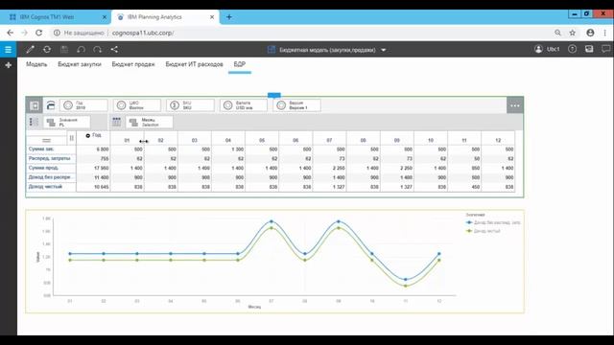The height and width of the screenshot is (345, 614).
Task: Click the Ubc1 user account icon
Action: click(538, 49)
